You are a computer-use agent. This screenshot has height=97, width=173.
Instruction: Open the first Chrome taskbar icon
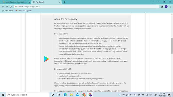coord(84,95)
